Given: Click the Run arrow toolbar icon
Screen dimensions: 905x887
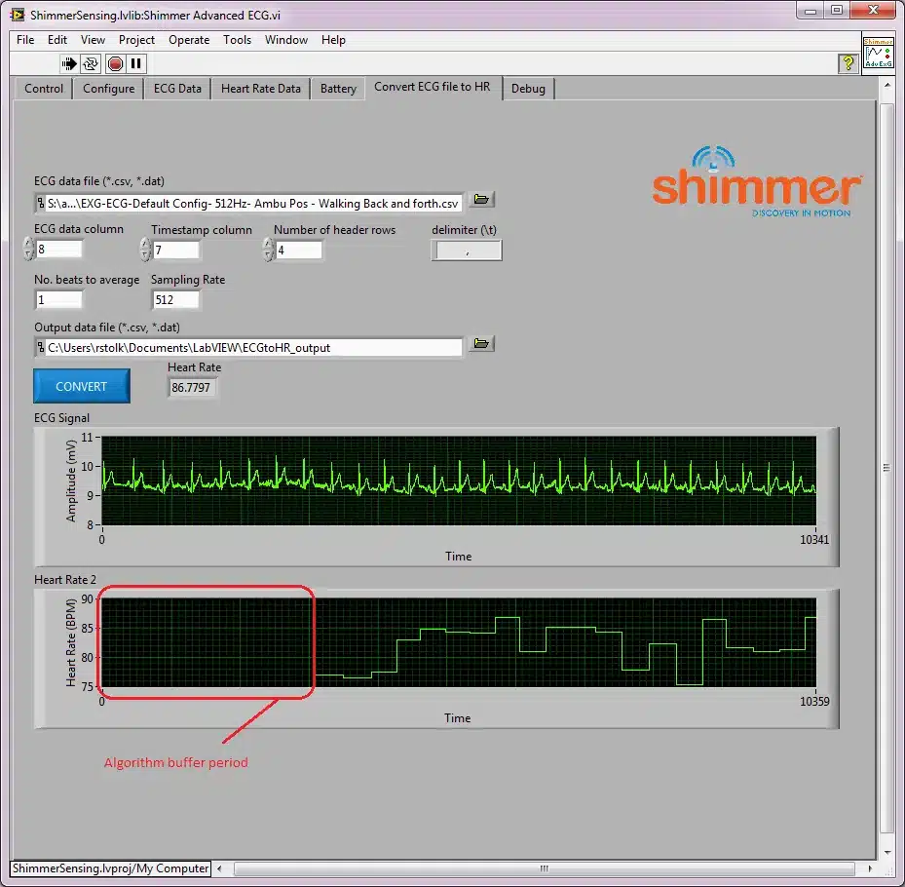Looking at the screenshot, I should click(x=69, y=63).
